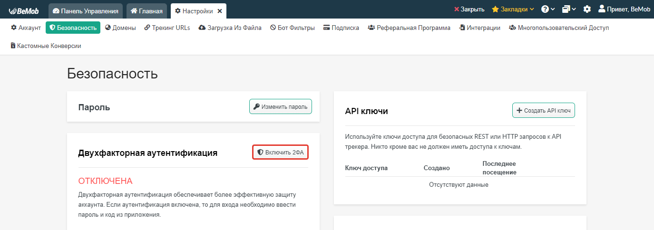Open the Аккаунт settings section
This screenshot has width=654, height=230.
coord(26,28)
